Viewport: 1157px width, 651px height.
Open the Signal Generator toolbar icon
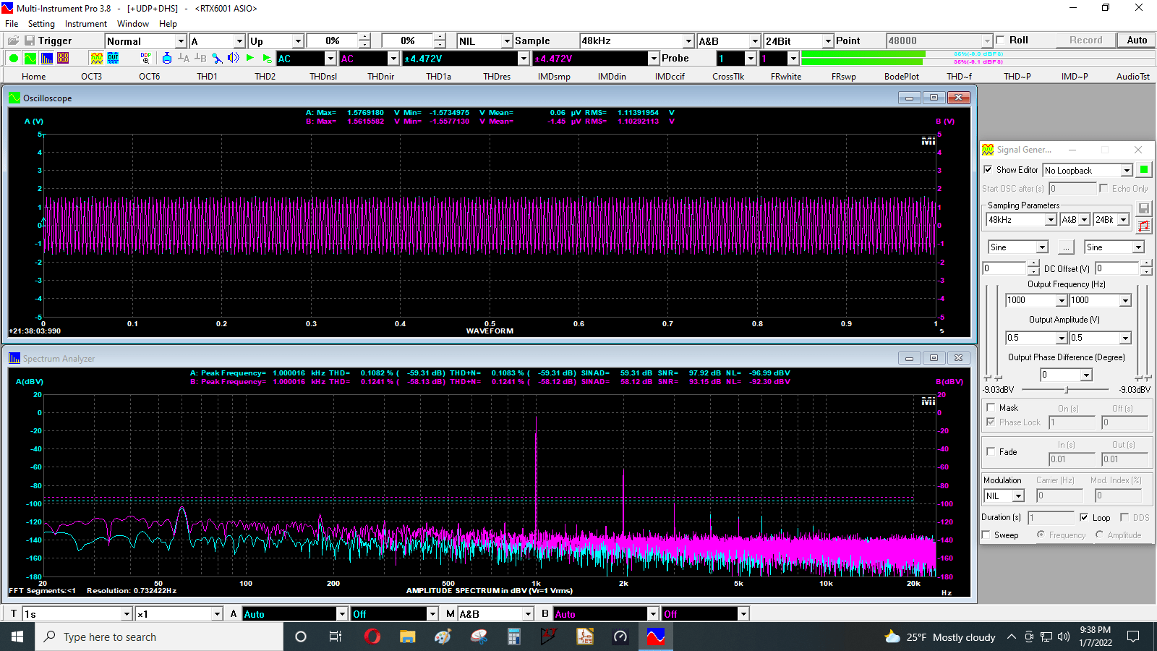click(96, 59)
